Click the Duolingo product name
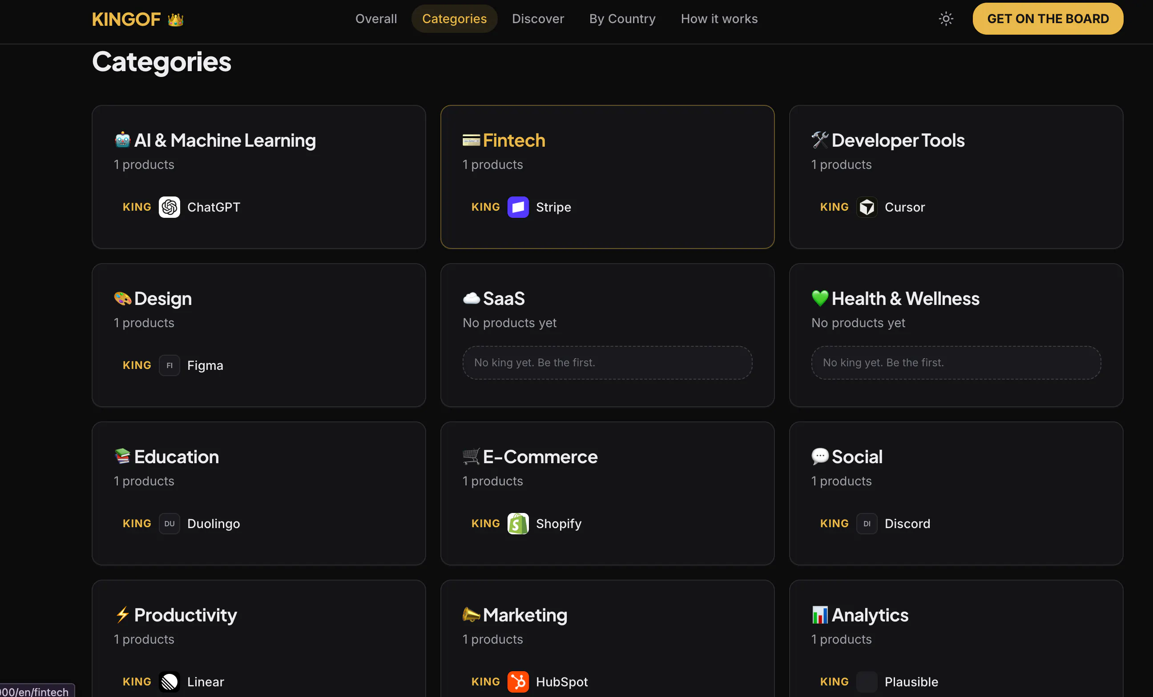Image resolution: width=1153 pixels, height=697 pixels. [214, 524]
